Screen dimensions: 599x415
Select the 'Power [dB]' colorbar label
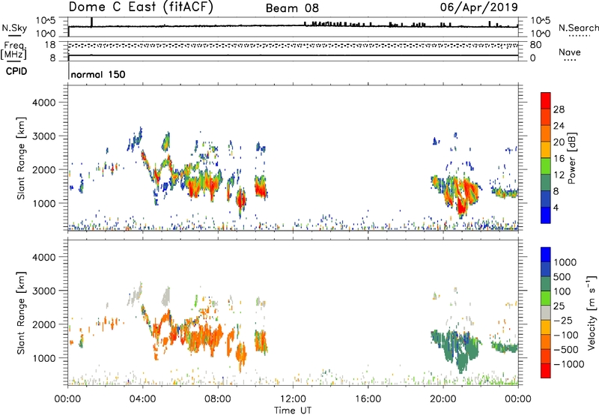pyautogui.click(x=572, y=158)
